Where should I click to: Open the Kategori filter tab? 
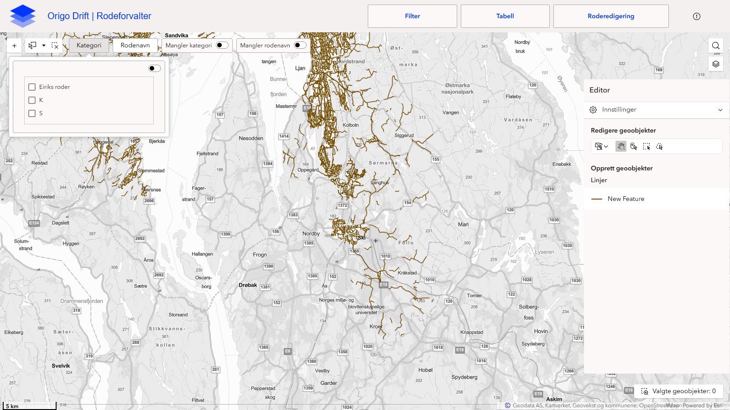pyautogui.click(x=89, y=45)
